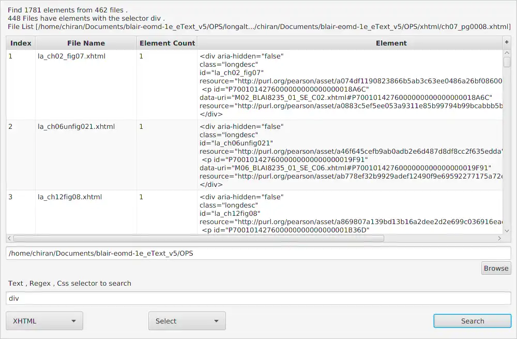
Task: Select the la_ch12fig08.xhtml file row
Action: (70, 197)
